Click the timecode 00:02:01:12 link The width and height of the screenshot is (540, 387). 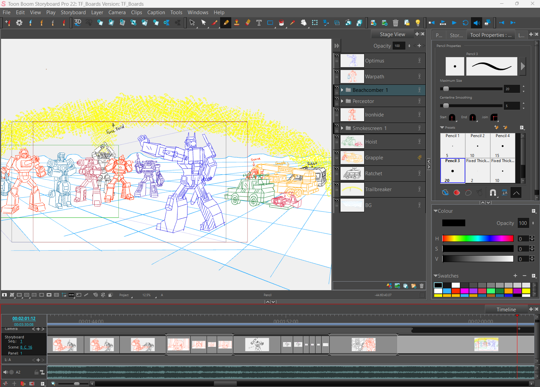coord(24,318)
